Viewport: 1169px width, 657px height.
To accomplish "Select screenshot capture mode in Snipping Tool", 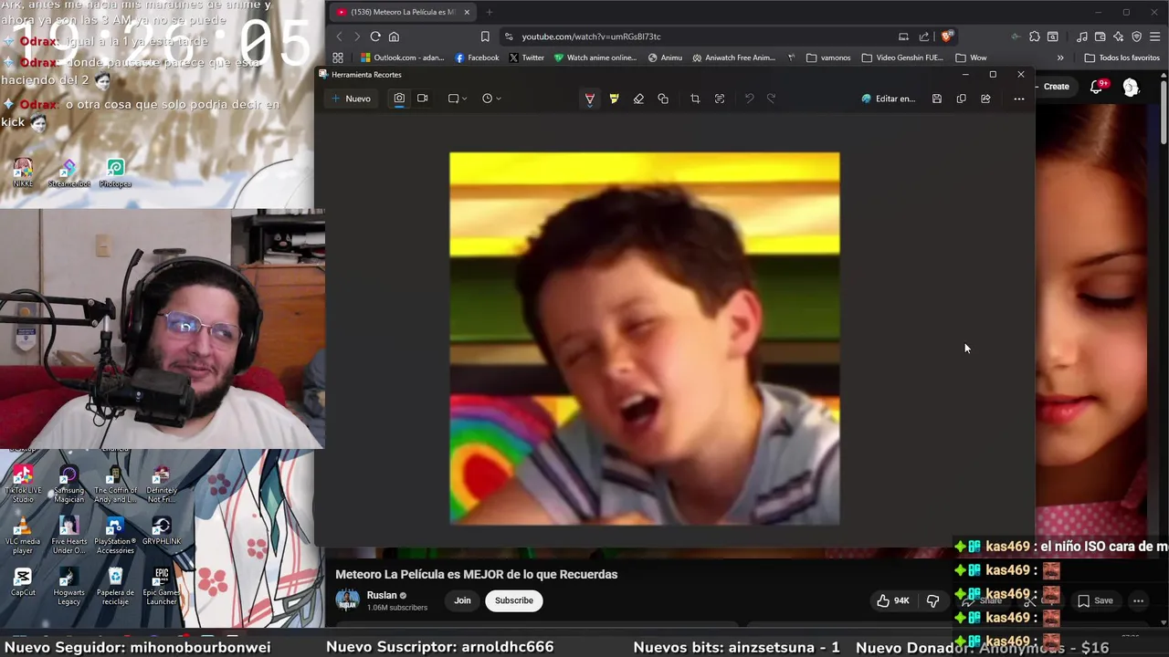I will [399, 99].
